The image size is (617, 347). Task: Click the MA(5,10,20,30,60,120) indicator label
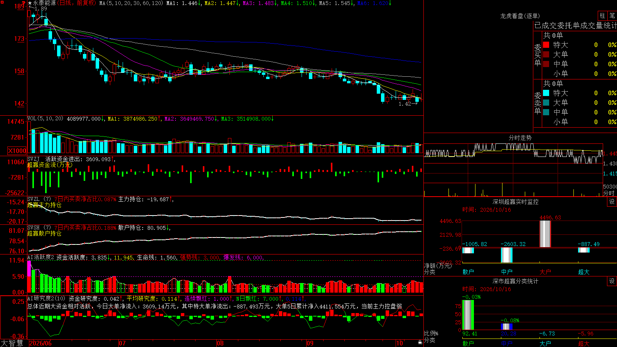[131, 3]
